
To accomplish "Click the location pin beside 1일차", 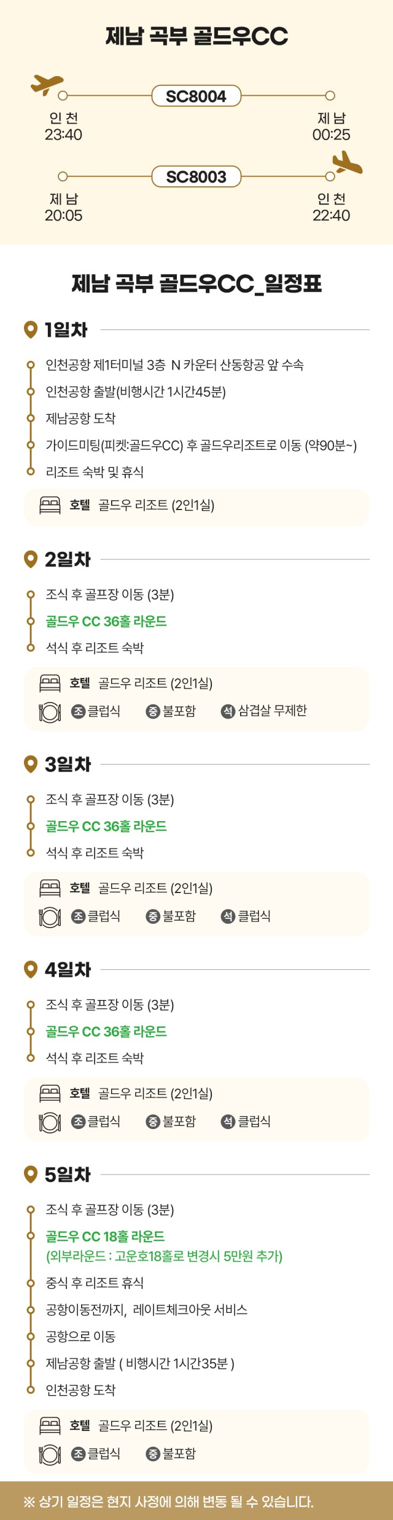I will click(x=30, y=330).
